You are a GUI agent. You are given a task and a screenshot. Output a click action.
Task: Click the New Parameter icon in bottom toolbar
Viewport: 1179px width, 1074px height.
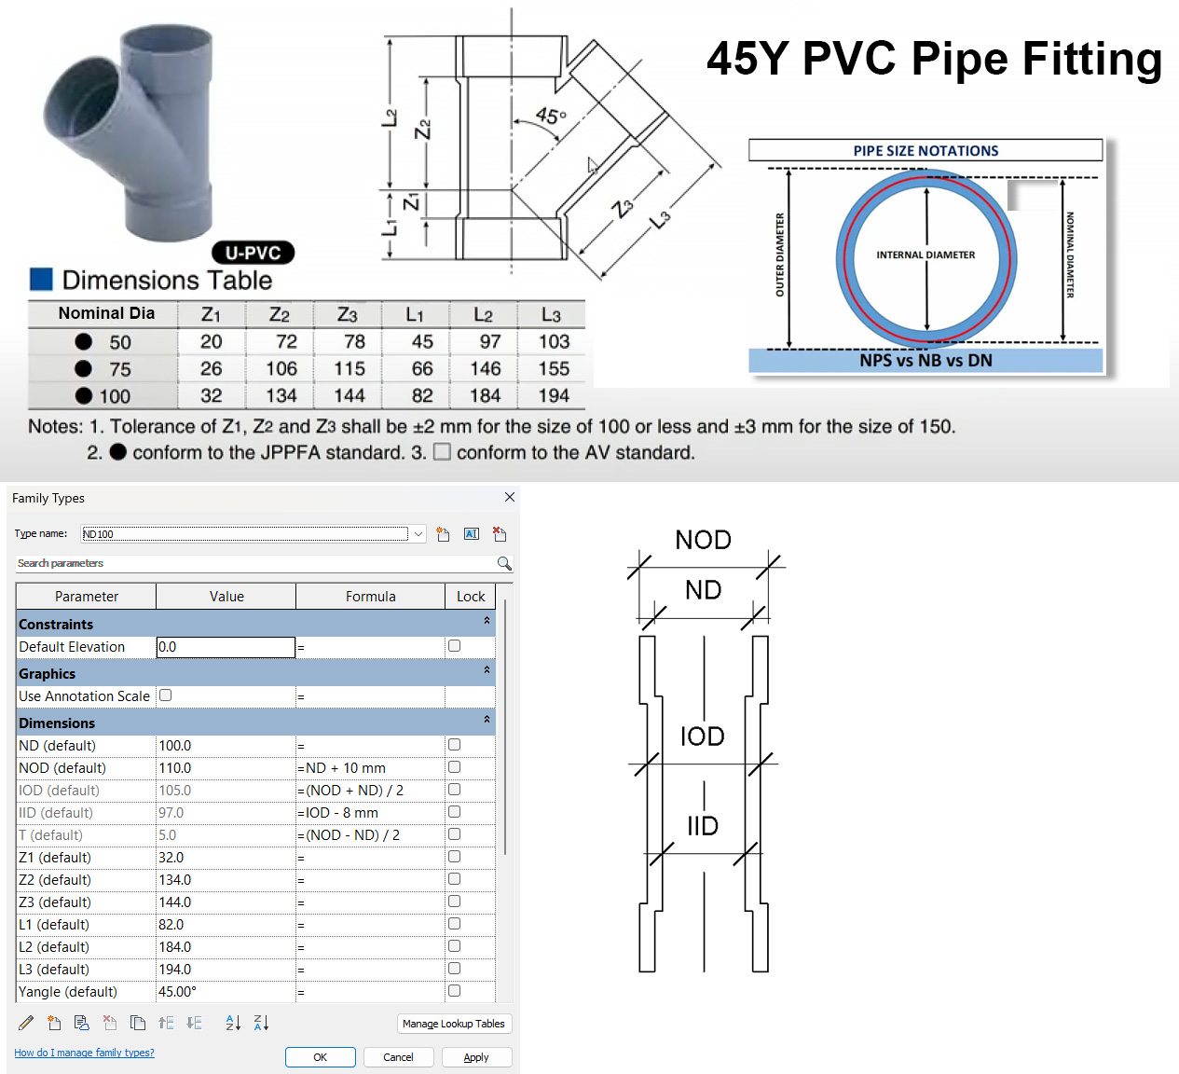point(54,1023)
